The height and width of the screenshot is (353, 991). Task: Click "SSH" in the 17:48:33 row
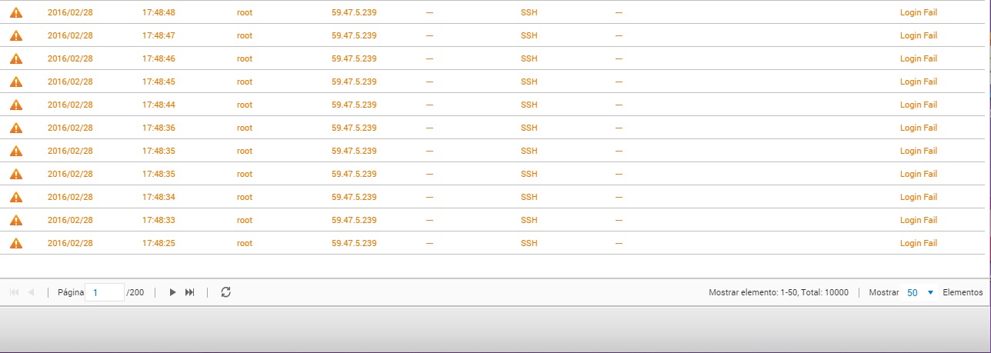click(x=529, y=220)
